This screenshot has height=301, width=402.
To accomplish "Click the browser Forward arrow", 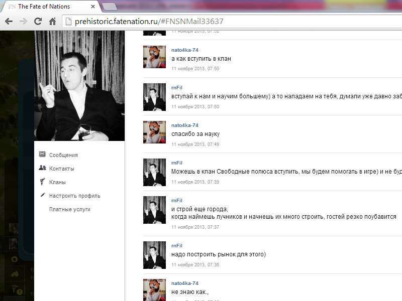I will (x=23, y=22).
